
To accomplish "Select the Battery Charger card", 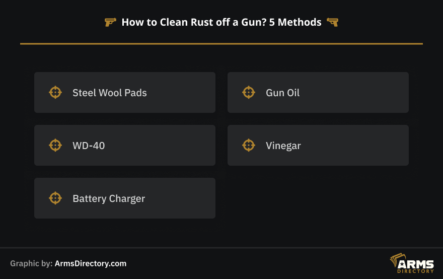I will [125, 198].
